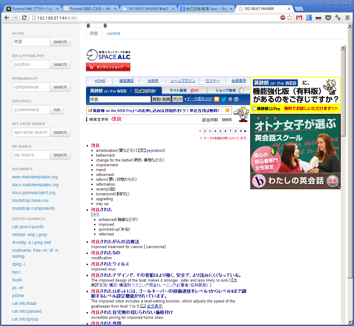Focus the p(y)thon input field
Viewport: 354px width, 326px height.
coord(31,64)
